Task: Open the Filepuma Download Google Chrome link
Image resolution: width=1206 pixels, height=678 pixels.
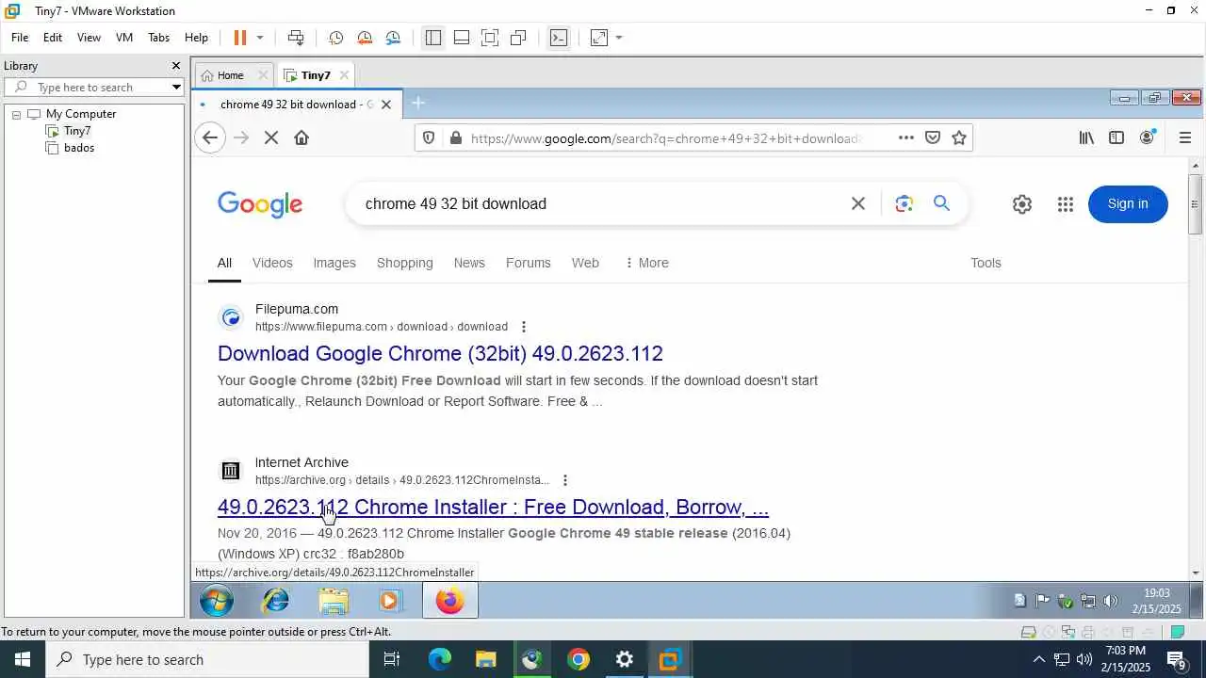Action: coord(440,353)
